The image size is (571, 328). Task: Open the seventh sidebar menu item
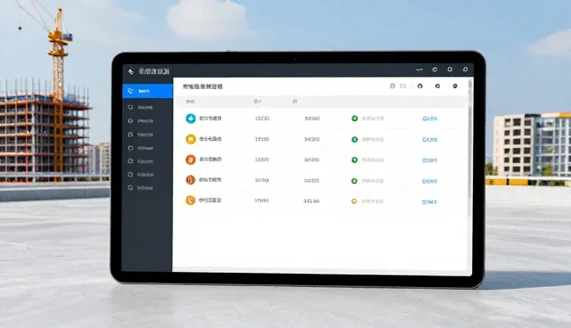pyautogui.click(x=141, y=175)
